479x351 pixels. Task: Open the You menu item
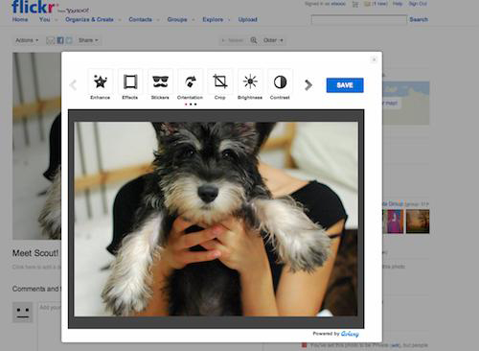[x=44, y=19]
